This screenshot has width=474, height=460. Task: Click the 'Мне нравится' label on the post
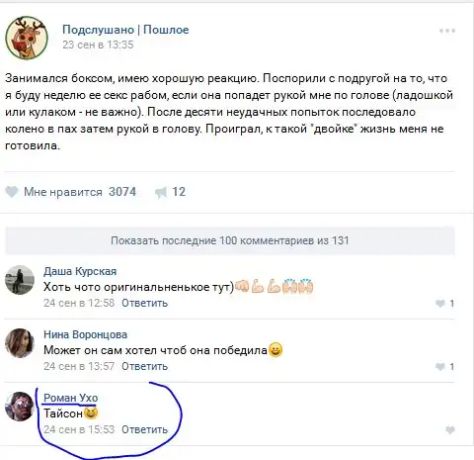click(63, 192)
